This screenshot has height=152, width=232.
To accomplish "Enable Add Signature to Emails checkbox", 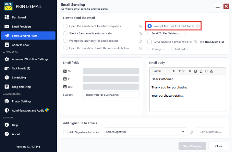I will click(x=65, y=132).
